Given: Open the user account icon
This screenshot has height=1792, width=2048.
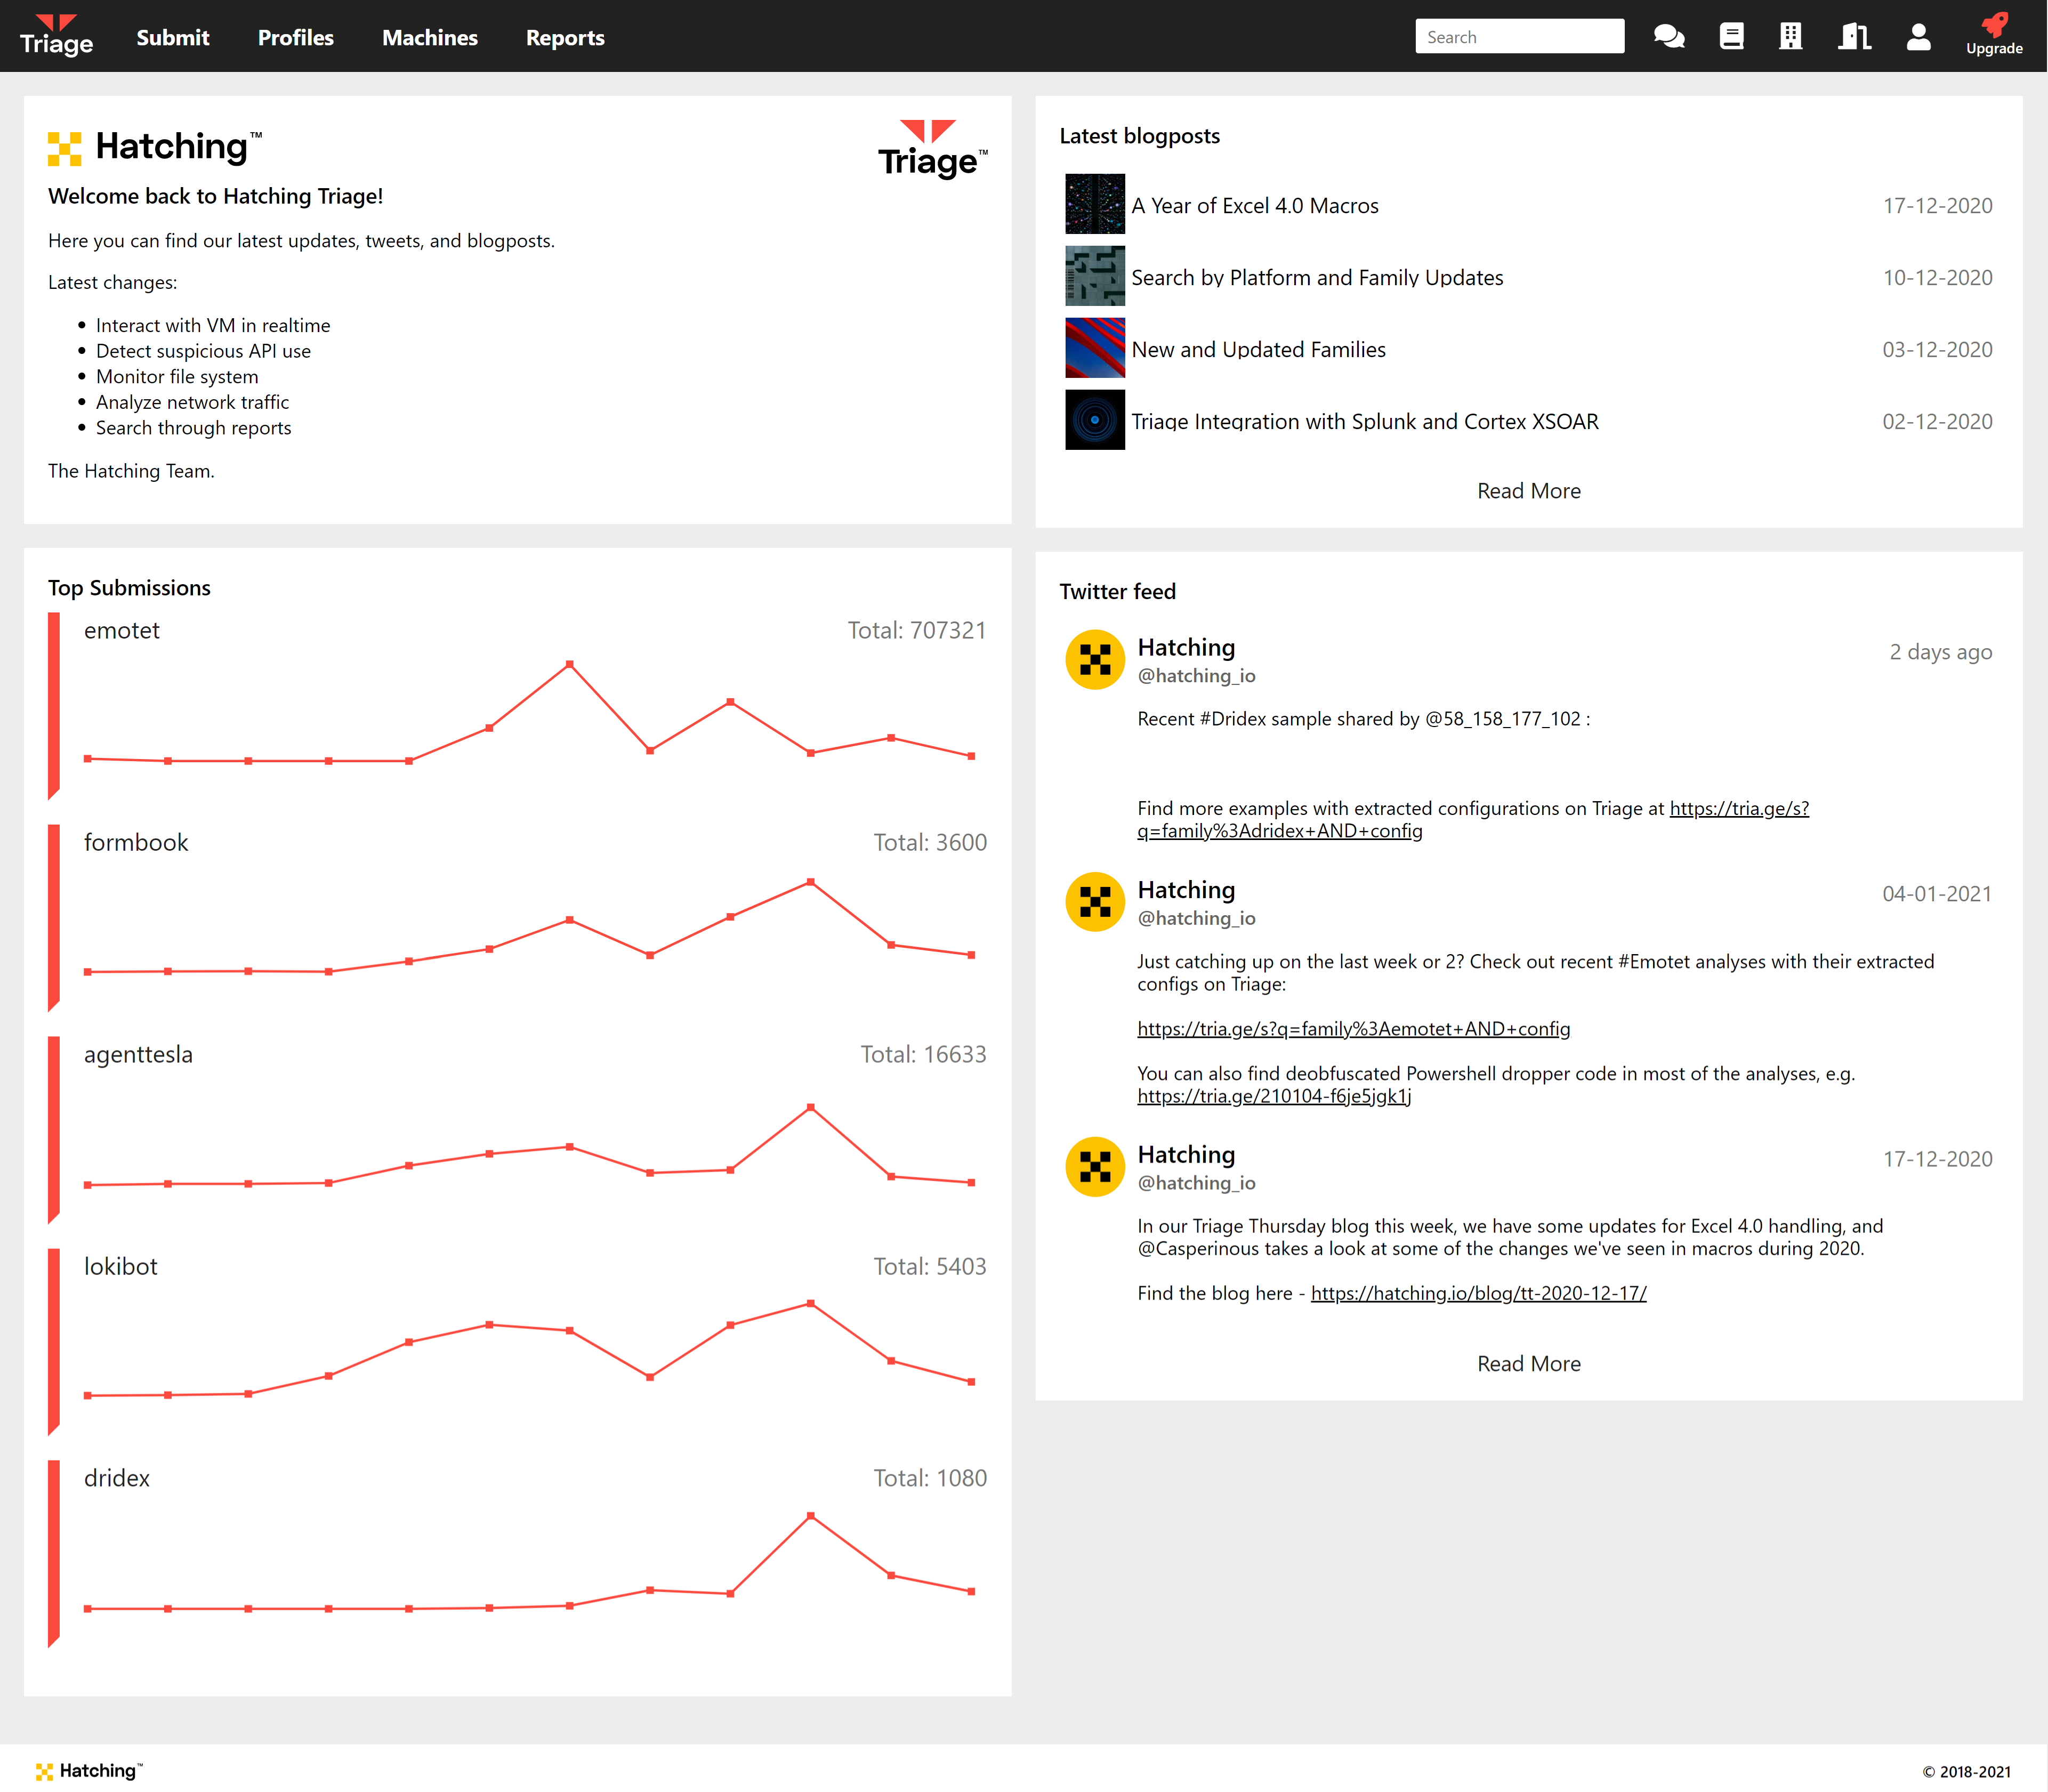Looking at the screenshot, I should coord(1918,37).
